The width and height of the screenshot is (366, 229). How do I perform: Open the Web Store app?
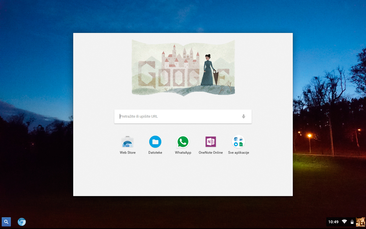point(128,141)
